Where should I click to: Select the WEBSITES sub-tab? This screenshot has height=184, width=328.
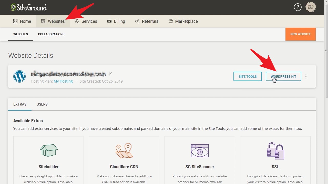[20, 34]
